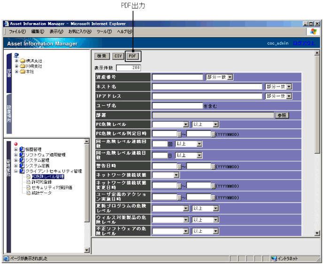Open the 許可PC登録 tree item
The image size is (323, 275).
(42, 182)
